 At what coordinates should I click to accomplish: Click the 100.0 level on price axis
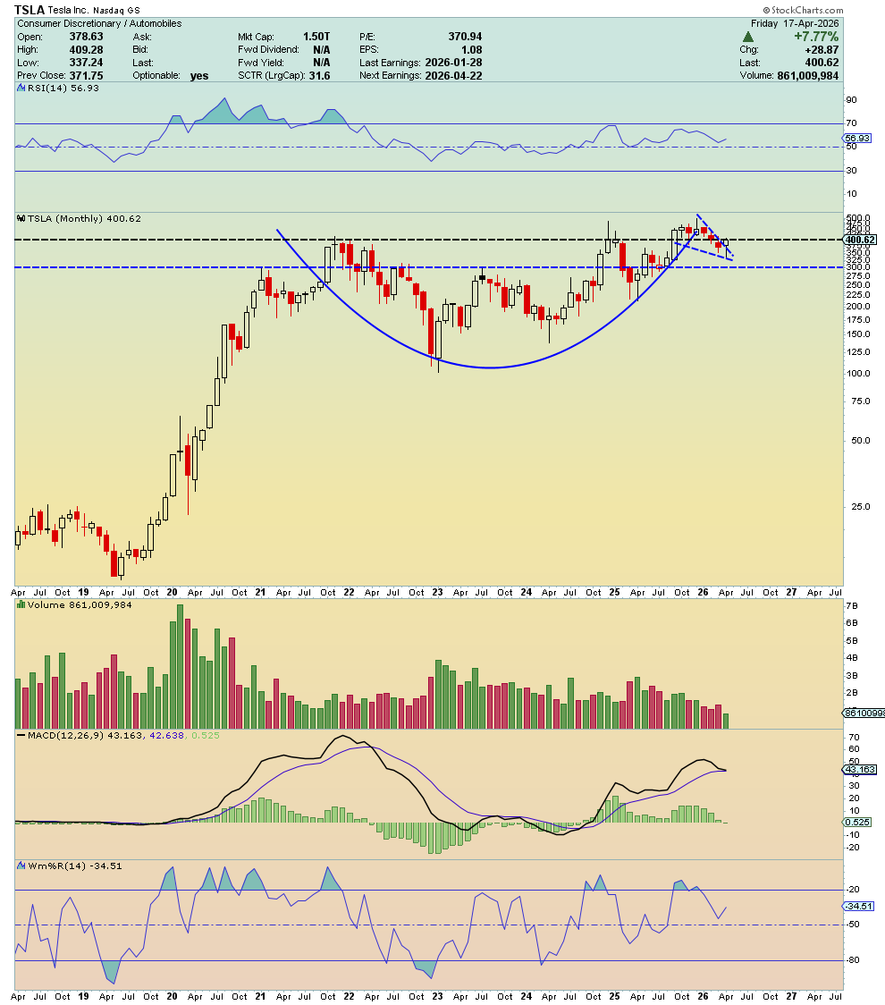pyautogui.click(x=857, y=374)
